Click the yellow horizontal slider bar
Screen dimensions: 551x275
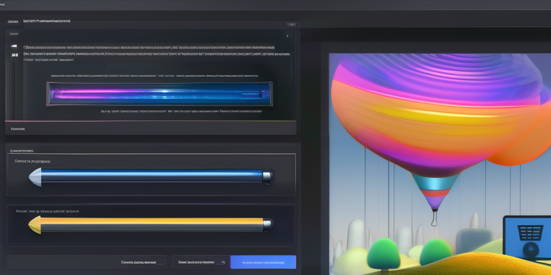(151, 225)
